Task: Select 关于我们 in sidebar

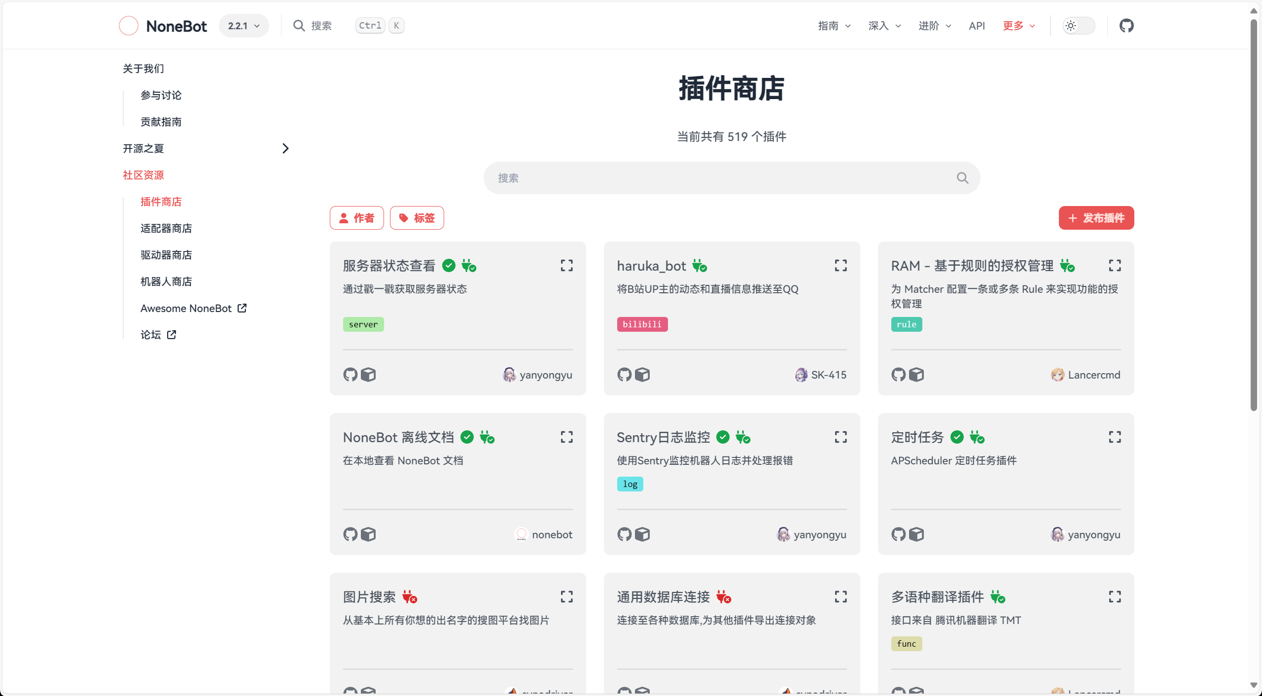Action: click(x=143, y=69)
